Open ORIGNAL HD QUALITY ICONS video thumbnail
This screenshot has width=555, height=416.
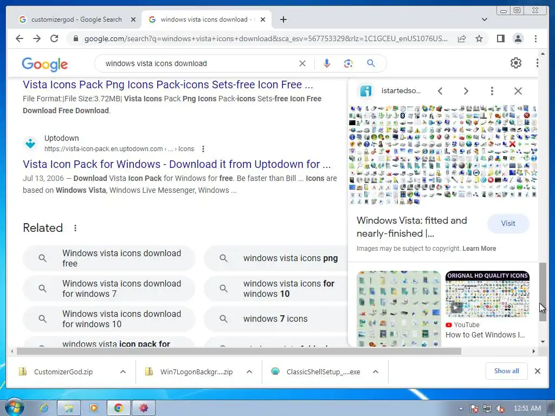(x=487, y=294)
